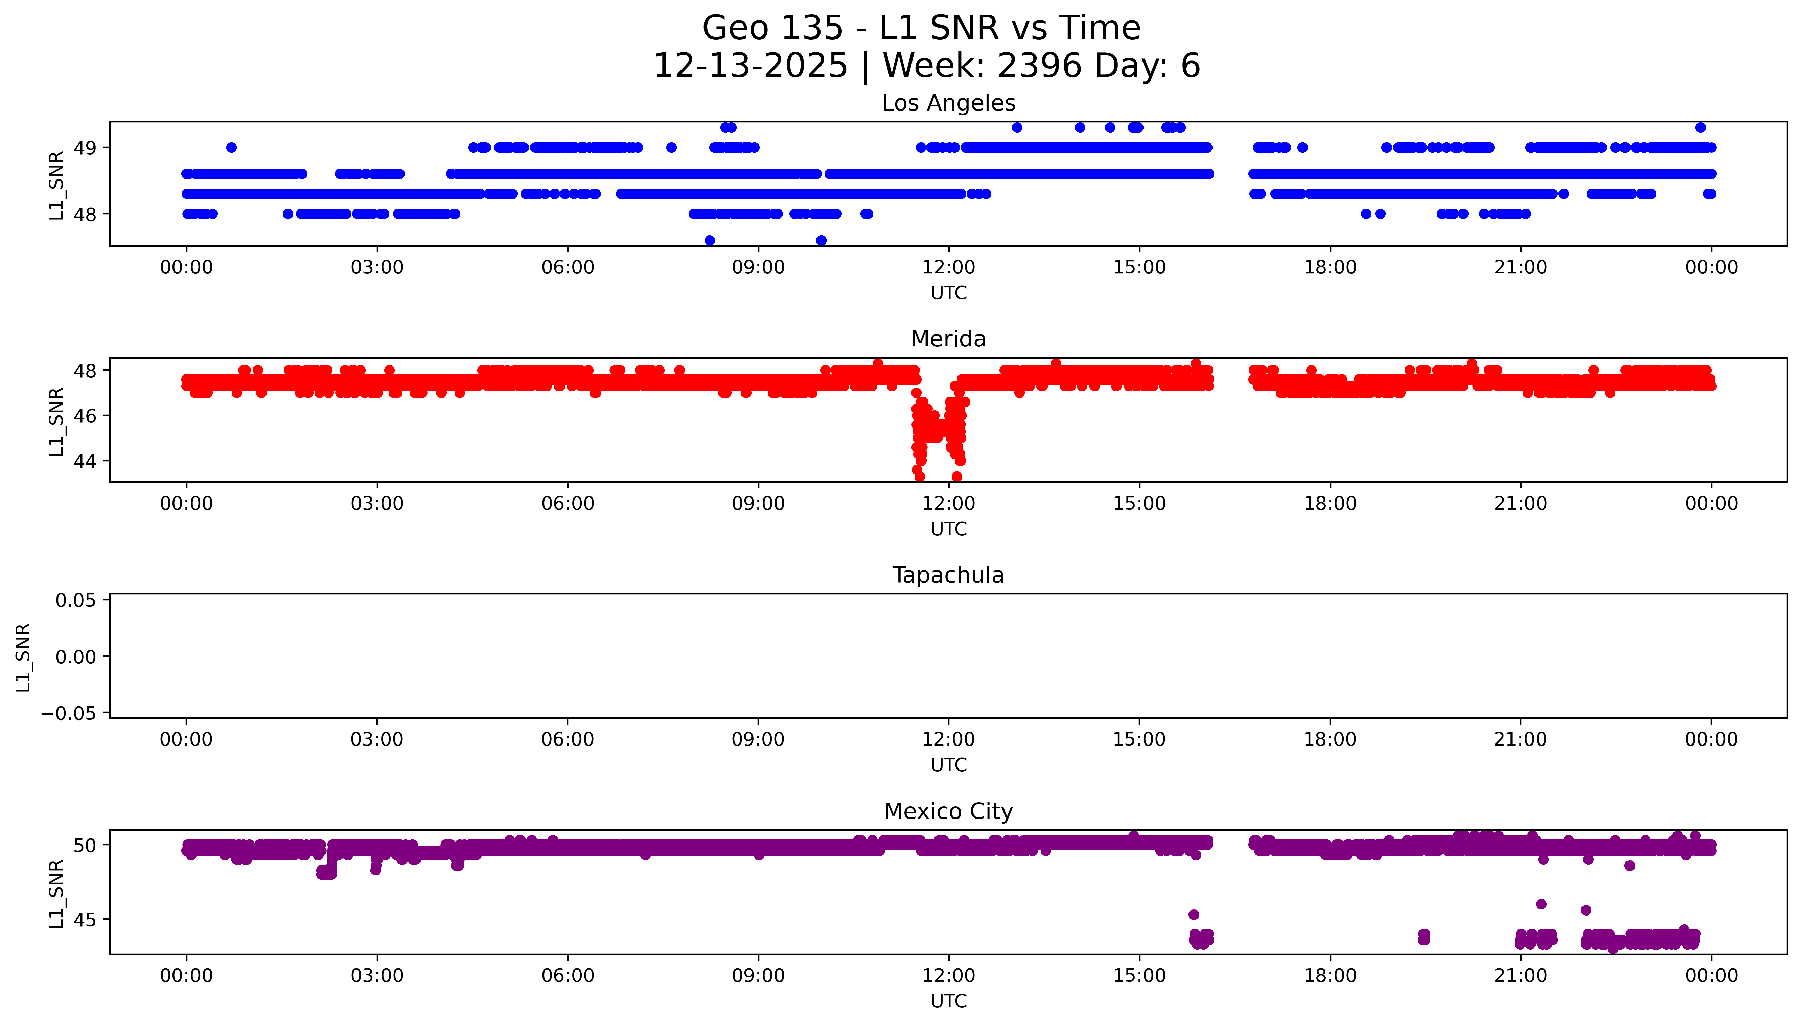Click the UTC axis label below Tapachula plot
Screen dimensions: 1801x1025
click(948, 765)
